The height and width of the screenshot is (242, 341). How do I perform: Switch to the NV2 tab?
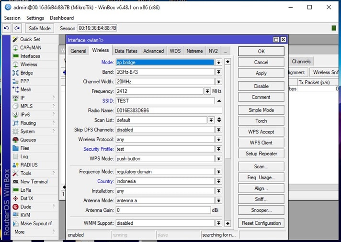213,51
